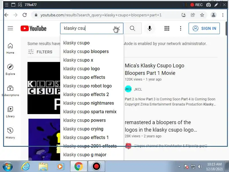Choose suggestion "klasky csupo g major"
Image resolution: width=229 pixels, height=172 pixels.
tap(92, 155)
